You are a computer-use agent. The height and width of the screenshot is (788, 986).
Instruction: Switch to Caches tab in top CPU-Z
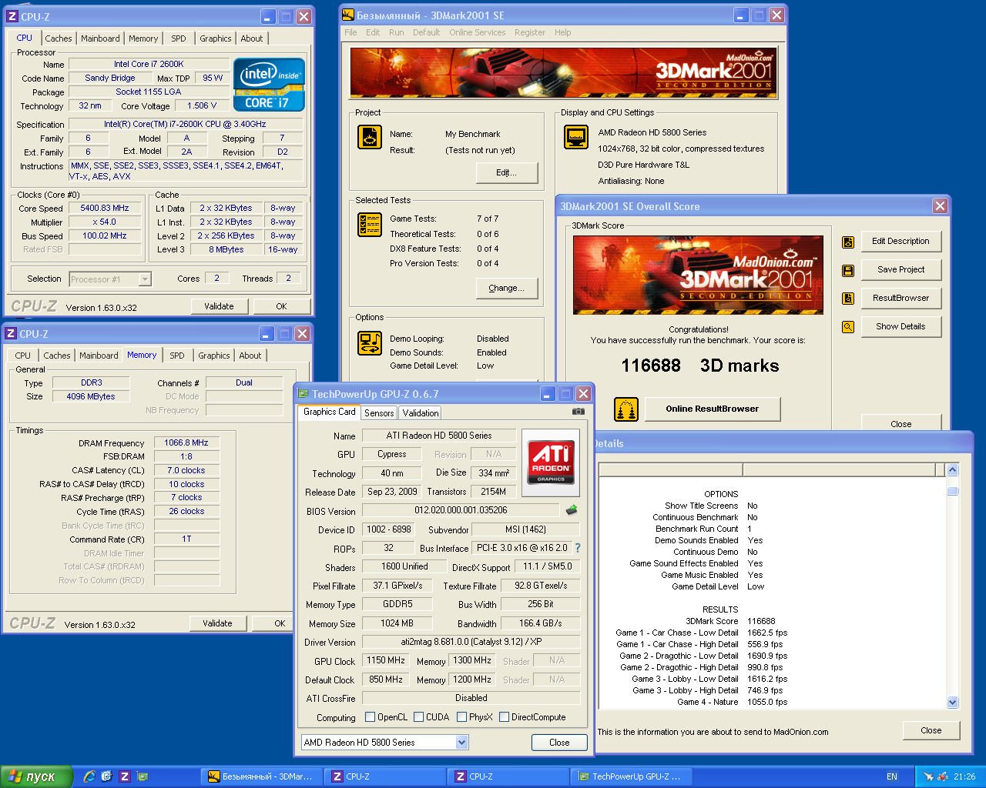58,38
